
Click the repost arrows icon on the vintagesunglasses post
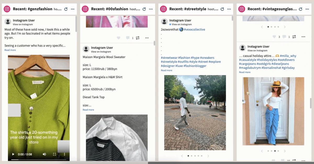coord(294,37)
